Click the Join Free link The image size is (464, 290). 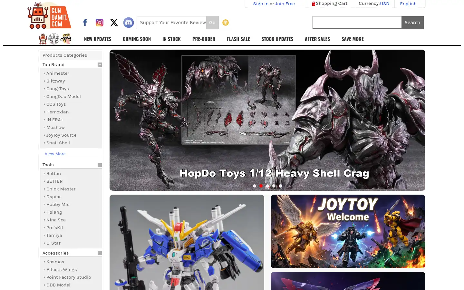click(x=285, y=4)
